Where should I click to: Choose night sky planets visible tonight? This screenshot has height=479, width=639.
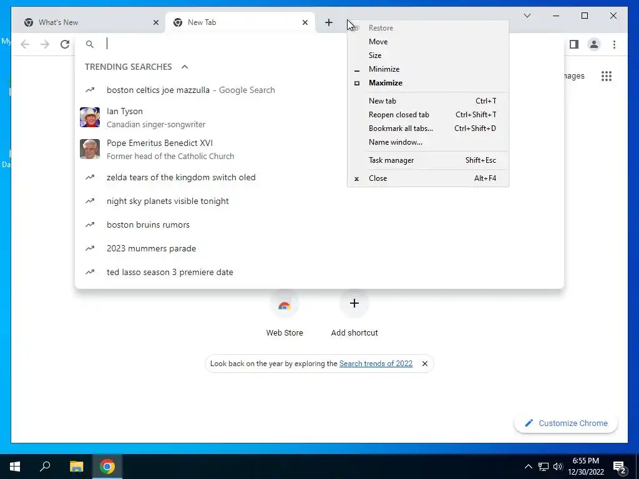coord(319,201)
